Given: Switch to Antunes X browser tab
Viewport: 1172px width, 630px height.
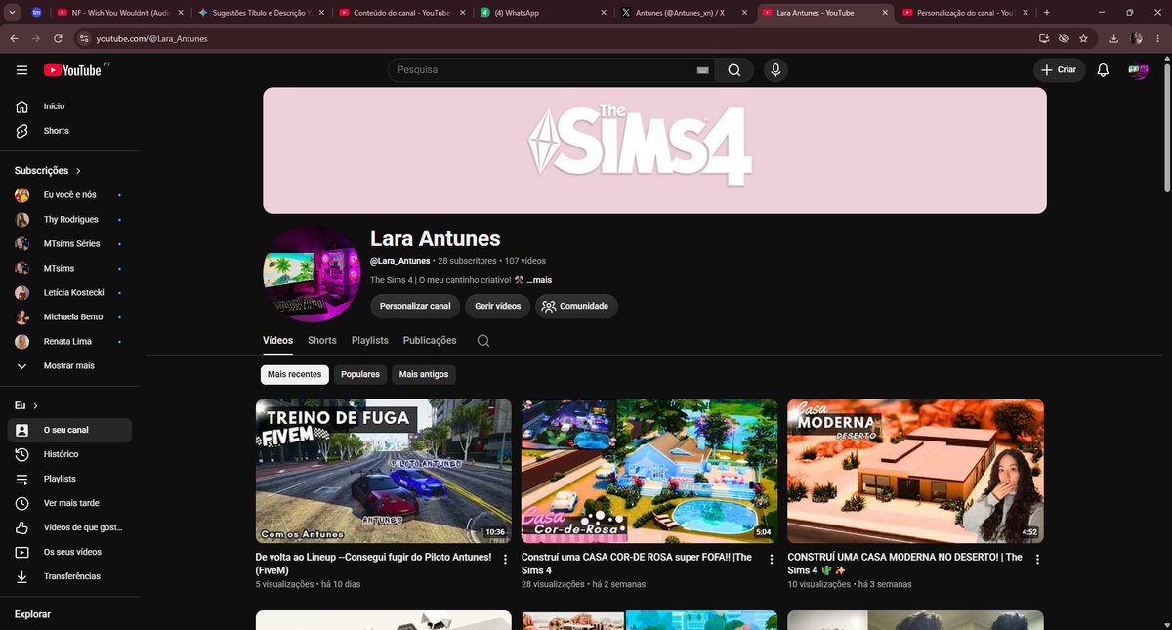Looking at the screenshot, I should coord(684,13).
